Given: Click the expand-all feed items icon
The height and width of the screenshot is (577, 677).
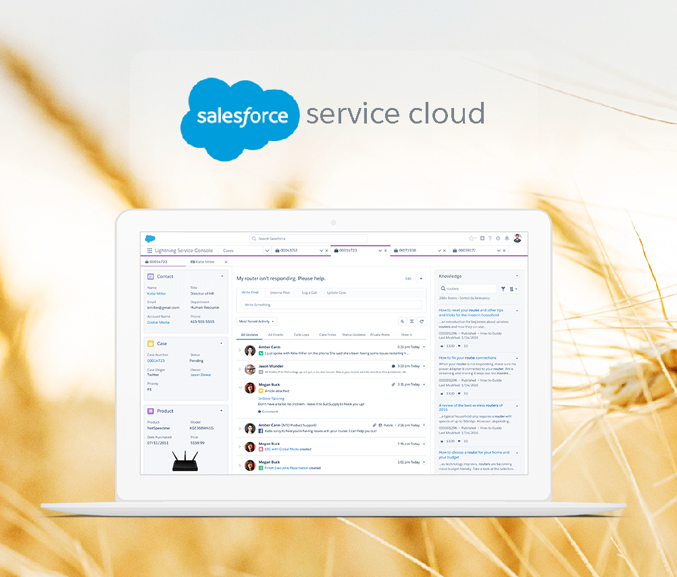Looking at the screenshot, I should (412, 321).
